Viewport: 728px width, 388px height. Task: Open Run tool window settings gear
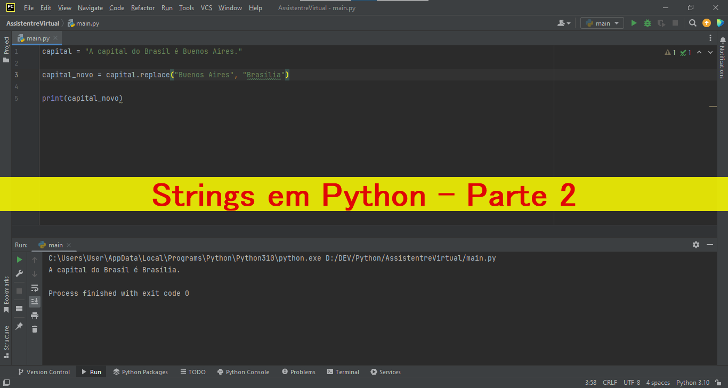[696, 244]
